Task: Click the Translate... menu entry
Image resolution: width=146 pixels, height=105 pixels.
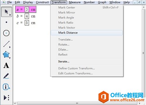Action: tap(87, 40)
